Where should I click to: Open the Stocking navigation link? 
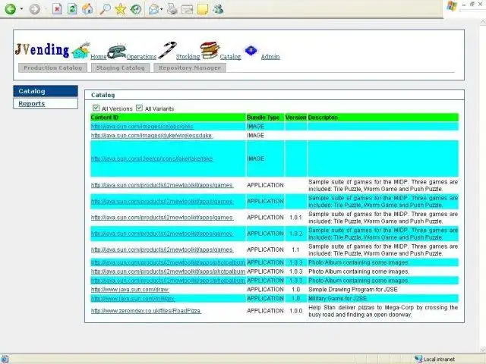click(x=188, y=57)
